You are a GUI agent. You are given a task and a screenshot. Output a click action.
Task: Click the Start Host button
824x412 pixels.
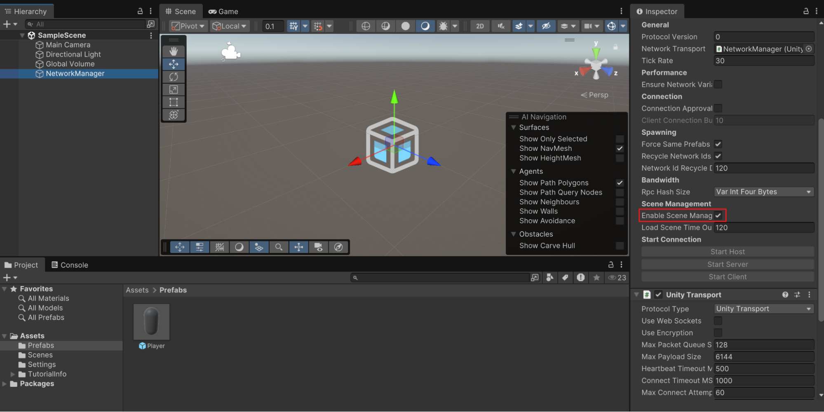point(728,252)
